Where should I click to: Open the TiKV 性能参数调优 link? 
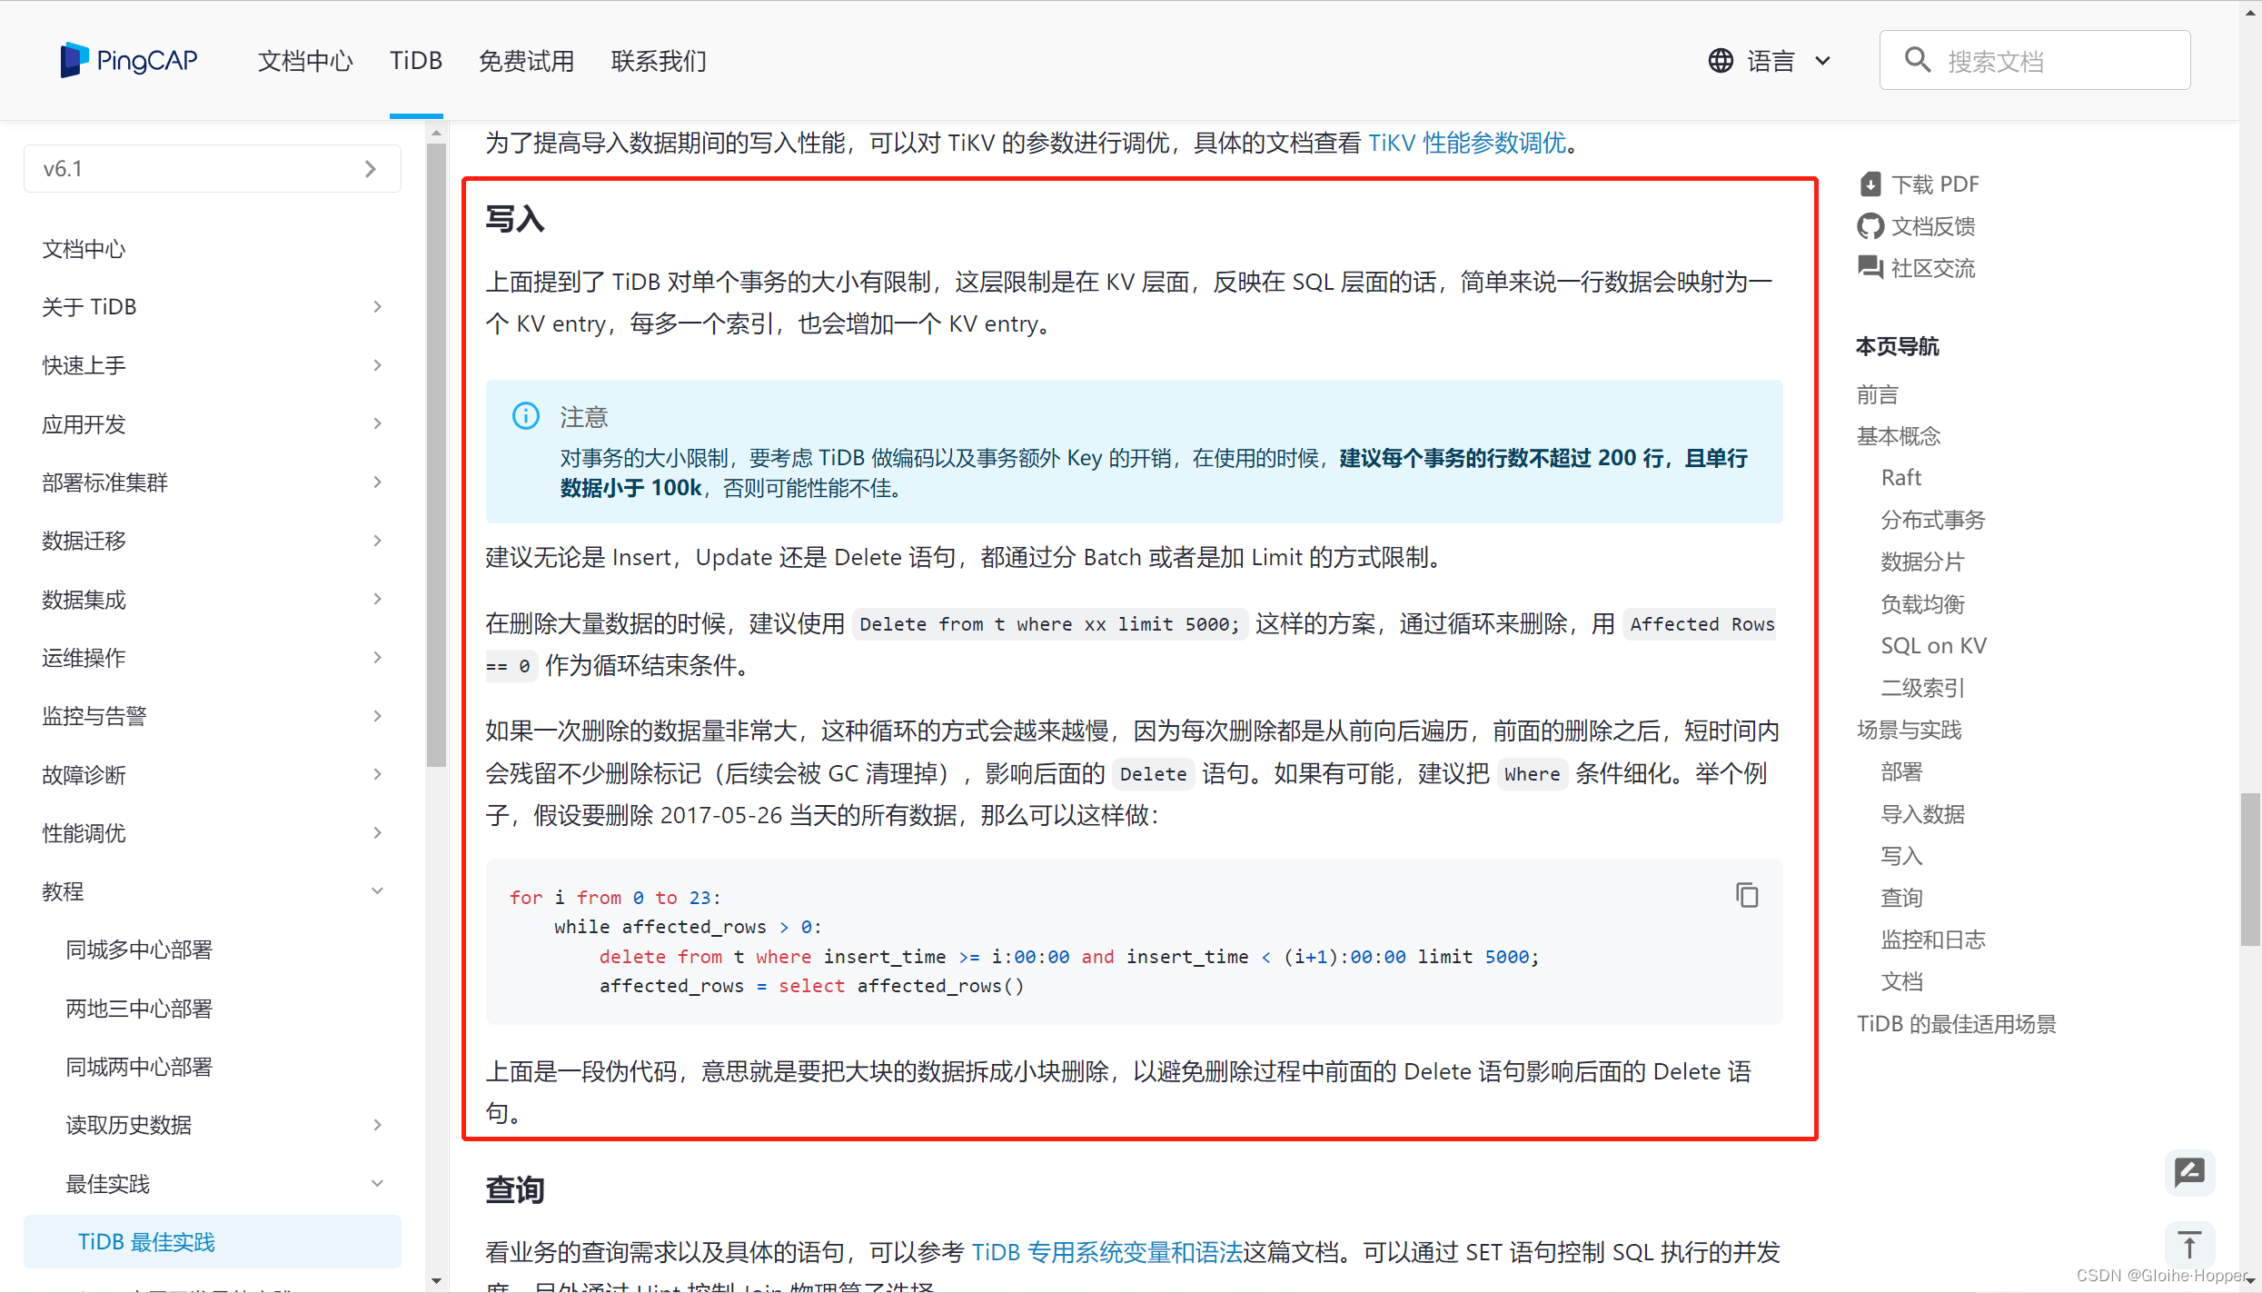coord(1466,143)
